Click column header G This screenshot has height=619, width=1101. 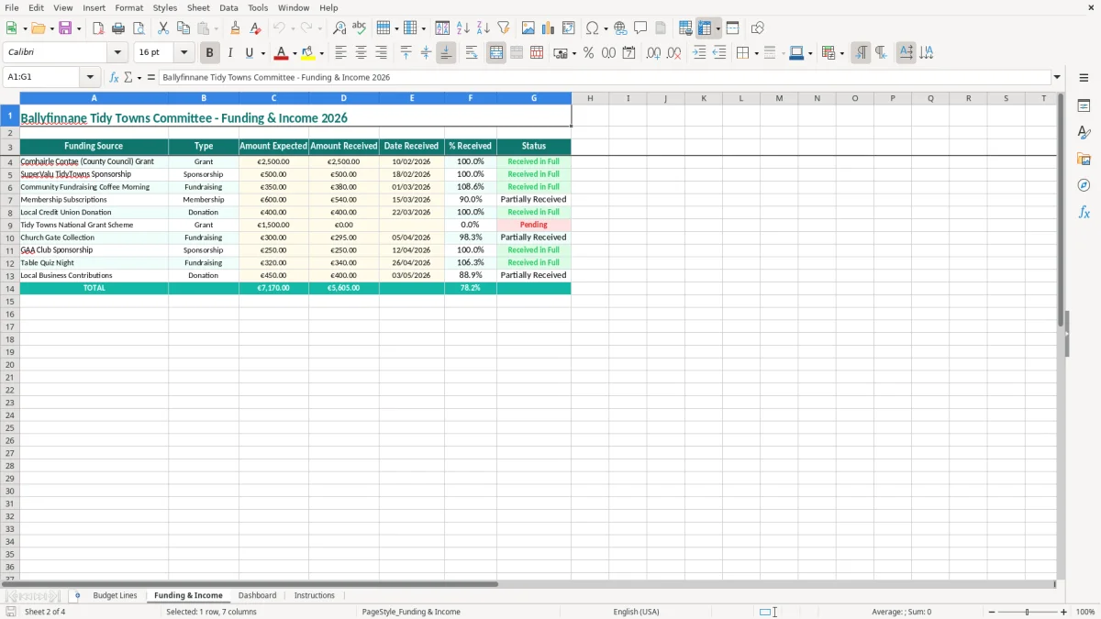534,98
